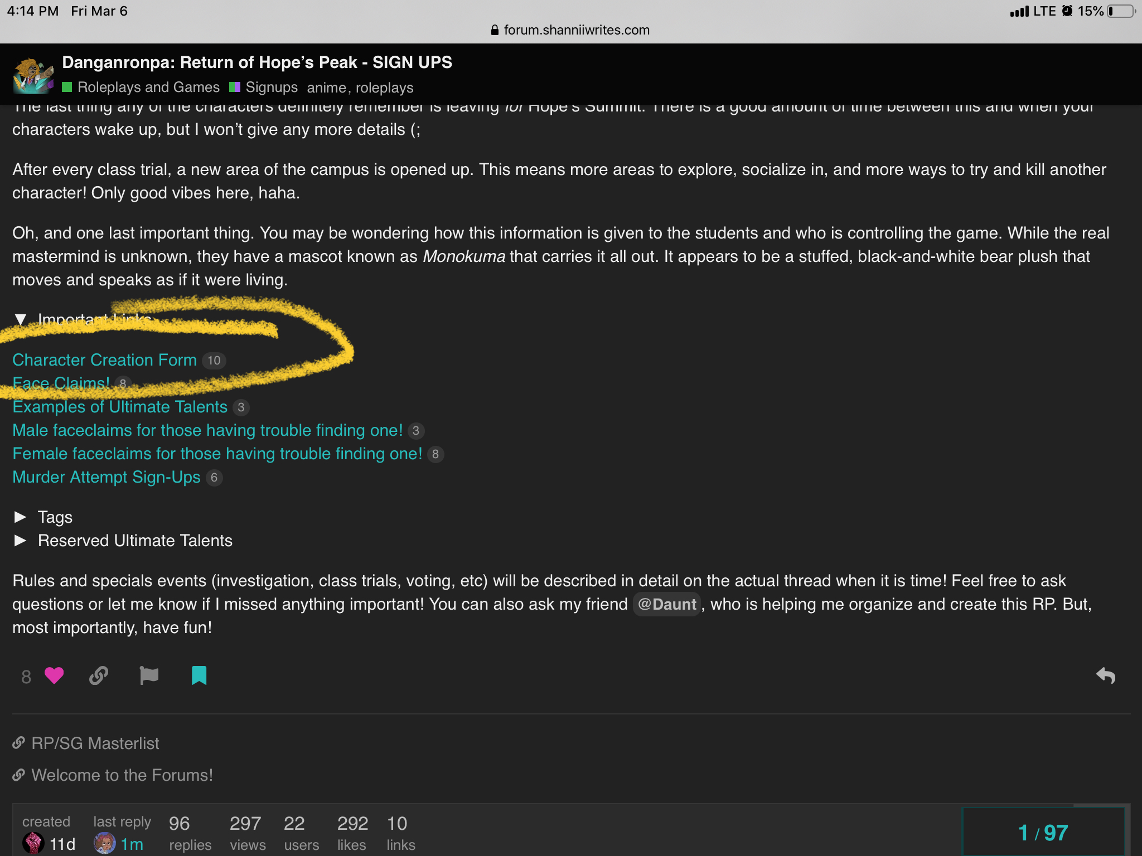Viewport: 1142px width, 856px height.
Task: Select the anime tag in header
Action: [327, 88]
